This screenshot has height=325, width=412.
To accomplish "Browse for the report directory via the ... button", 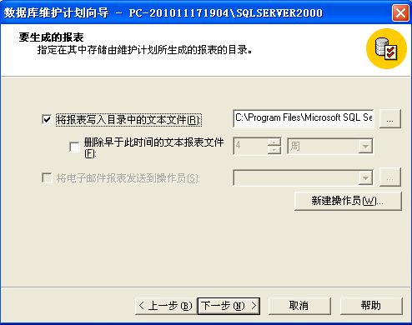I will [x=390, y=118].
